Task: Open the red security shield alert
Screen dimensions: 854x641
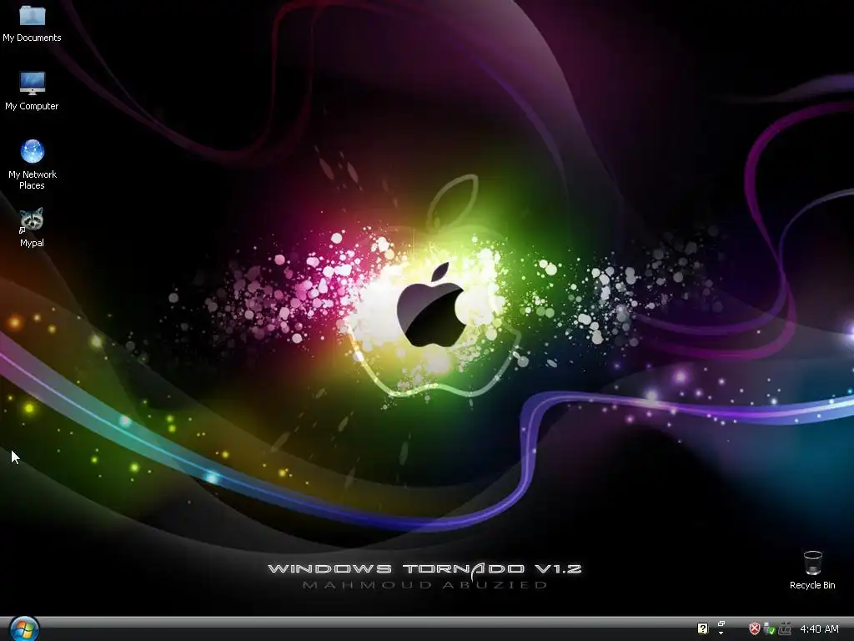Action: point(754,629)
